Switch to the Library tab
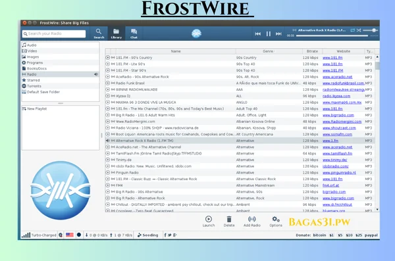This screenshot has width=395, height=261. [116, 34]
